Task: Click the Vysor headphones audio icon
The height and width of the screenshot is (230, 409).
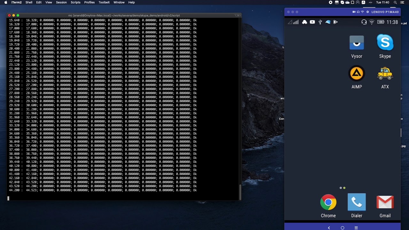Action: pyautogui.click(x=358, y=12)
